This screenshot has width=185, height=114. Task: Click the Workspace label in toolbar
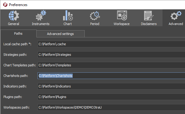(x=122, y=24)
